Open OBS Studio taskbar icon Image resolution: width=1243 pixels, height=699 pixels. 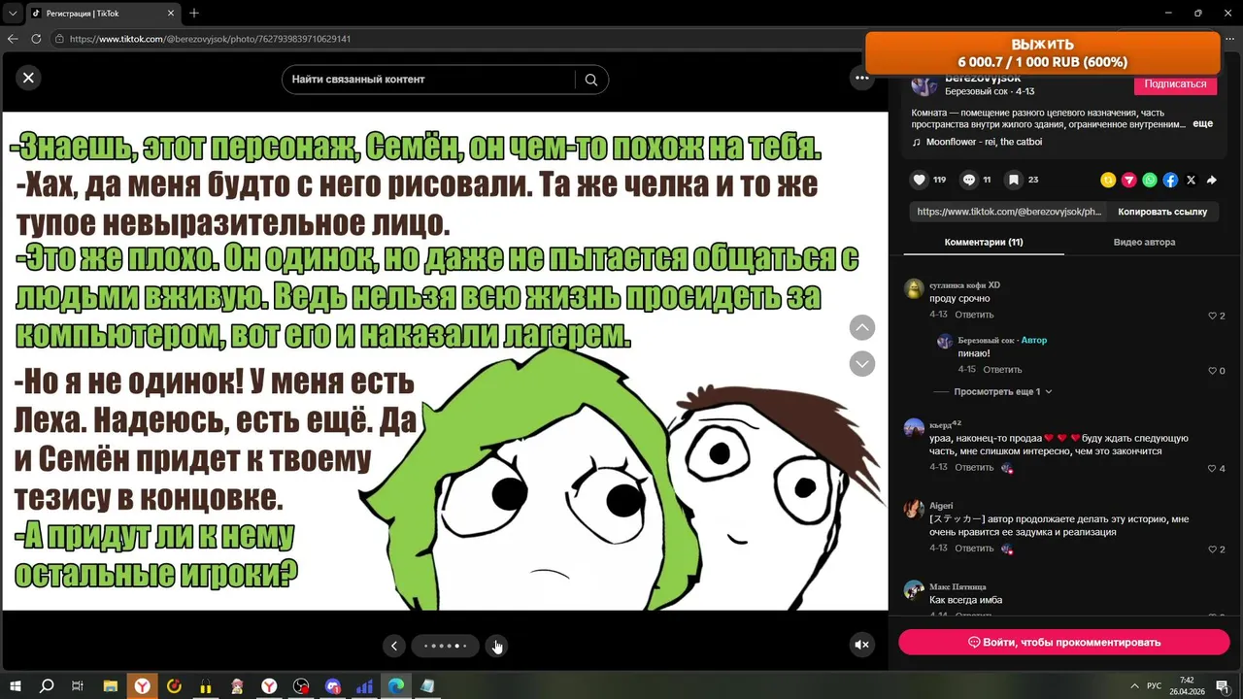[x=301, y=685]
